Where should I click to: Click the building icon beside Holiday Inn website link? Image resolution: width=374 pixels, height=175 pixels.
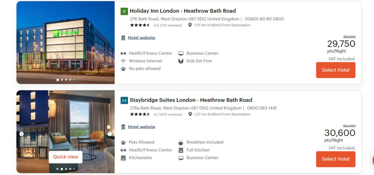(x=123, y=38)
